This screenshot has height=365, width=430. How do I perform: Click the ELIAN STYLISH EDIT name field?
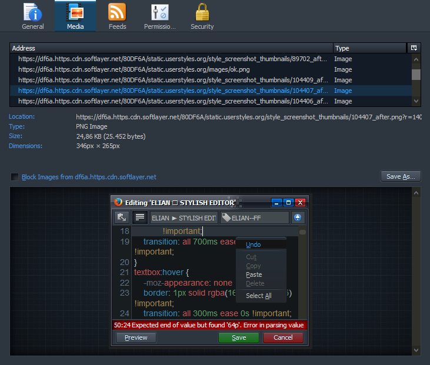point(184,218)
